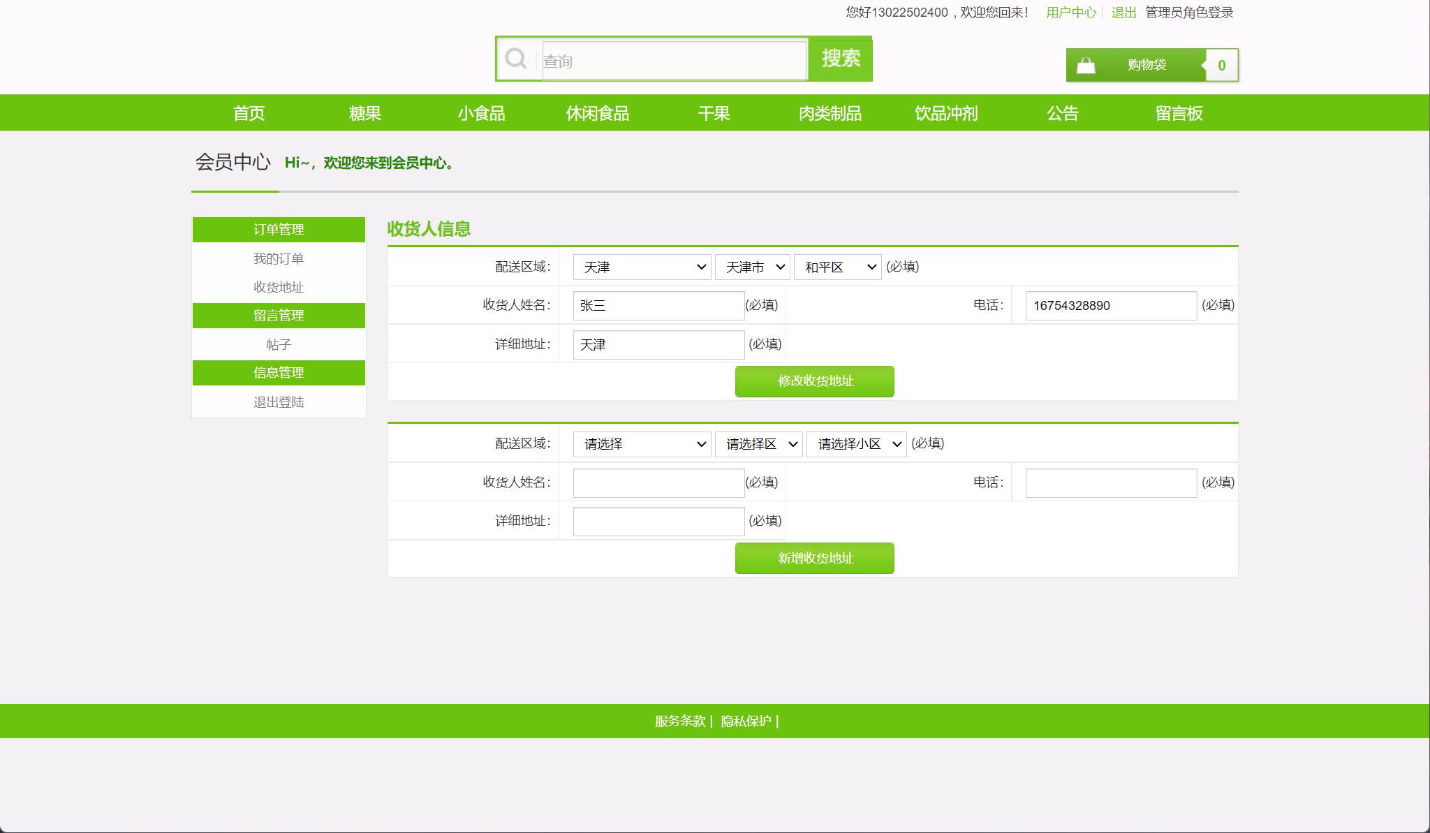Navigate to the 糖果 category
The width and height of the screenshot is (1430, 833).
pos(364,112)
